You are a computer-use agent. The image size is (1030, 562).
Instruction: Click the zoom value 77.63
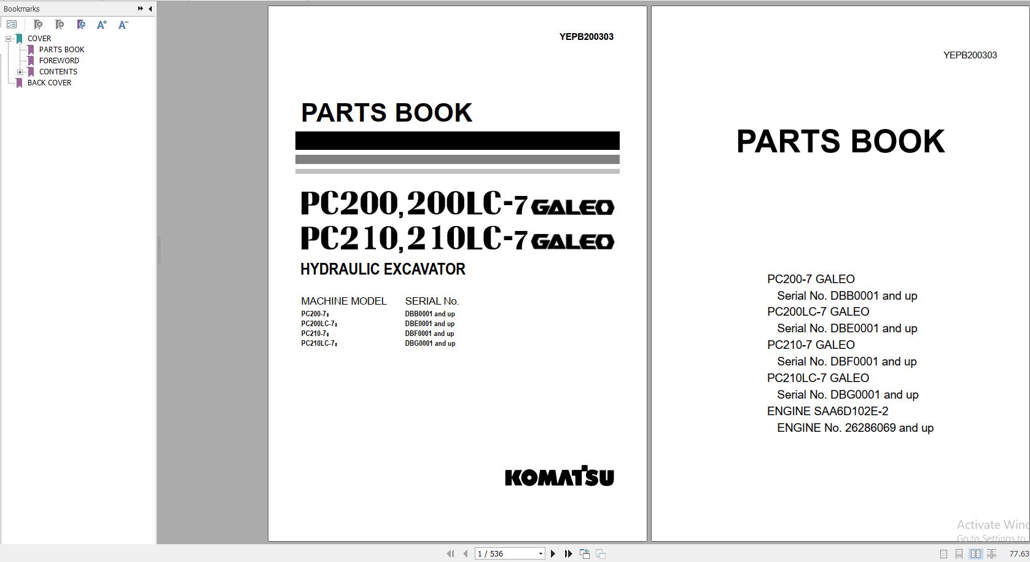1019,553
